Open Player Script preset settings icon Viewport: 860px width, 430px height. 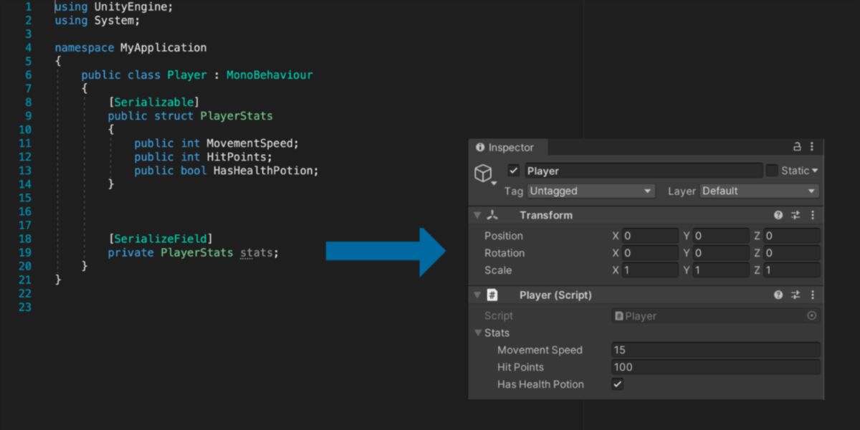pos(795,295)
